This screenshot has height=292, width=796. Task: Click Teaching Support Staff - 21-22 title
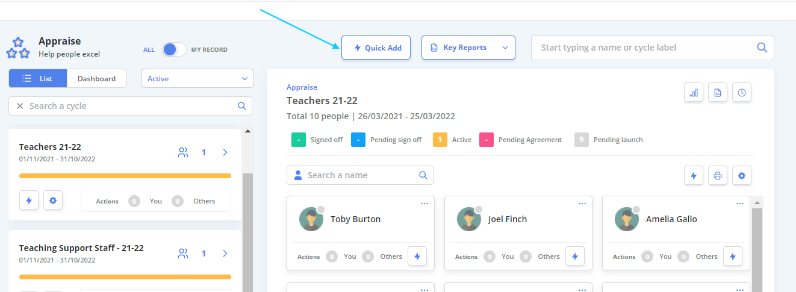click(x=81, y=248)
